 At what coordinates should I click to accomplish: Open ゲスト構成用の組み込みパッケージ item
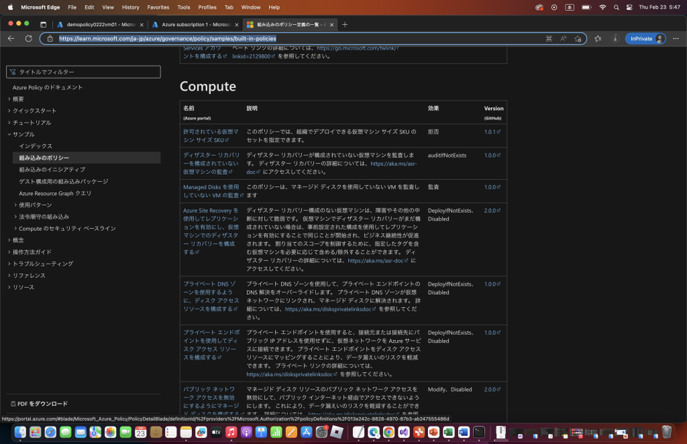tap(64, 181)
